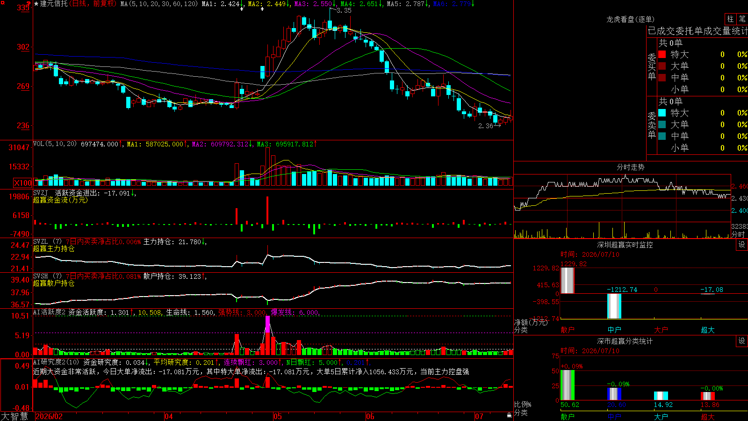Click the 分时 label beside the intraday chart

click(738, 234)
